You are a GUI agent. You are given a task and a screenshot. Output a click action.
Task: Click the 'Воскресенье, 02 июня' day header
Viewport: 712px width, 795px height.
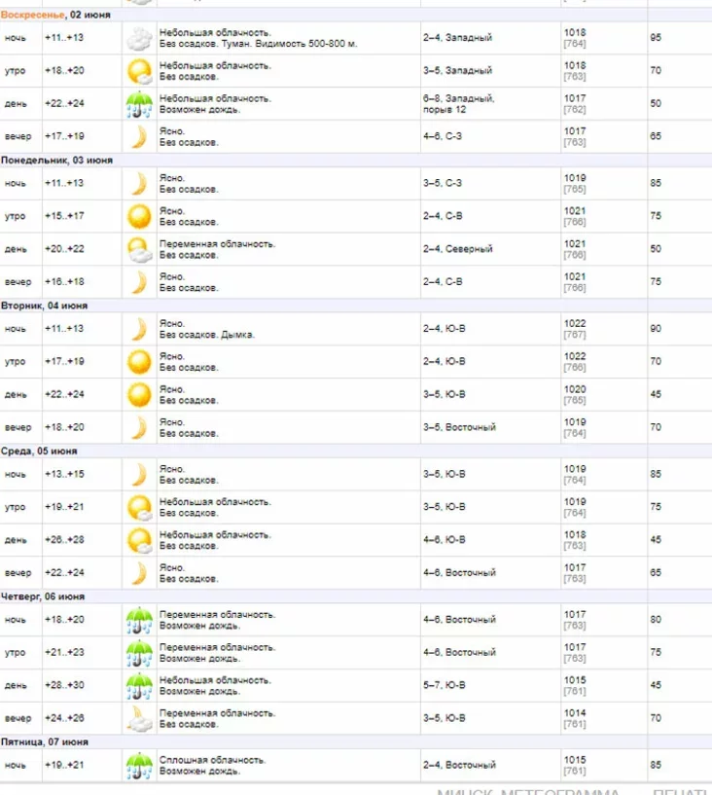(55, 15)
